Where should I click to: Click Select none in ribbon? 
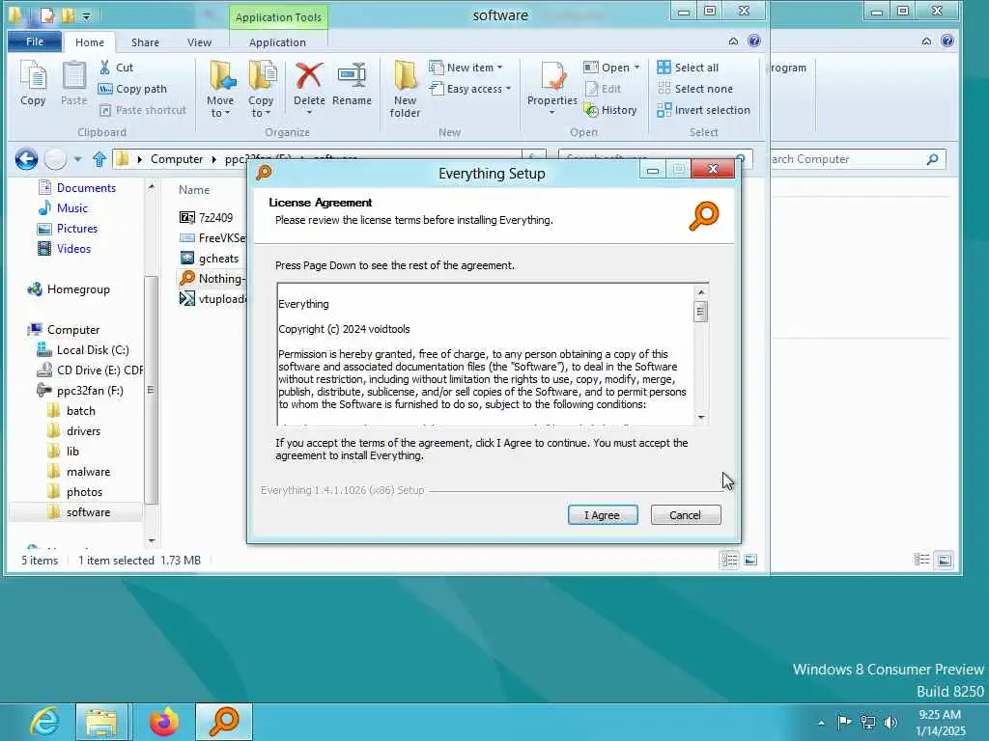point(694,89)
